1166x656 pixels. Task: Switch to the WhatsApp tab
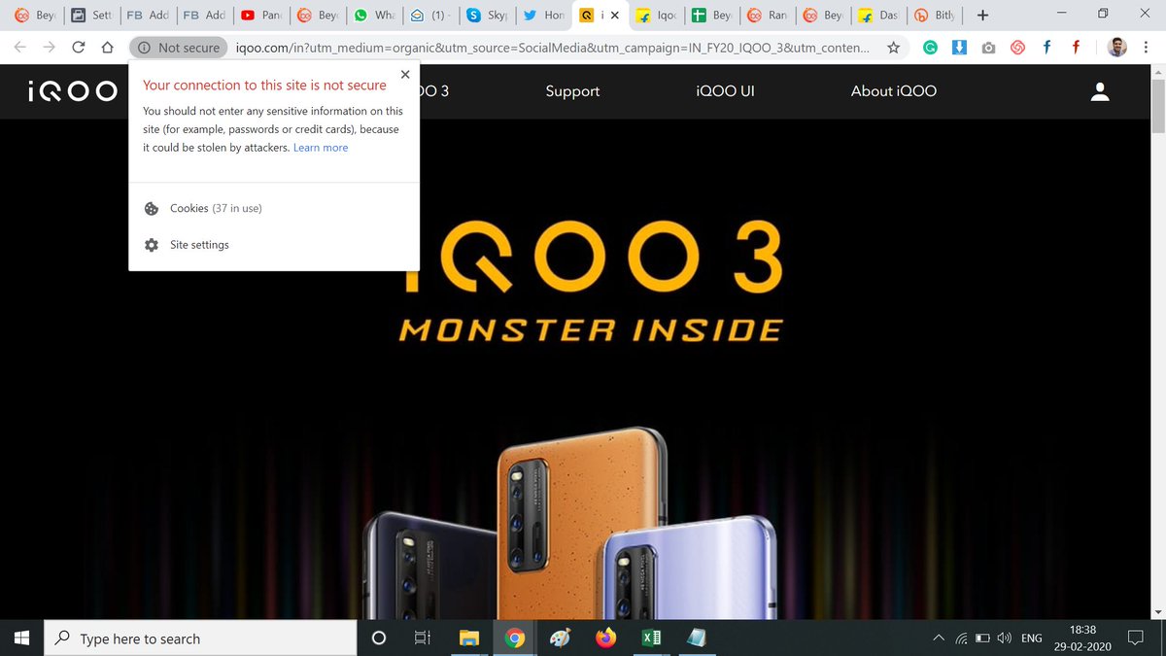click(x=373, y=16)
